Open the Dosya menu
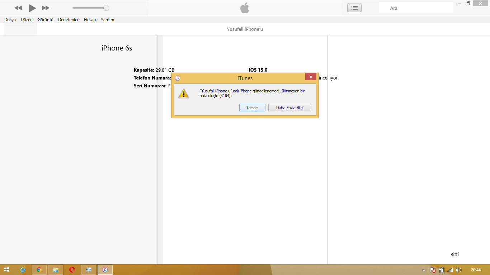 coord(10,20)
